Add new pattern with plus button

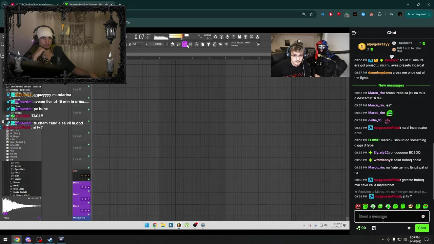[x=167, y=44]
